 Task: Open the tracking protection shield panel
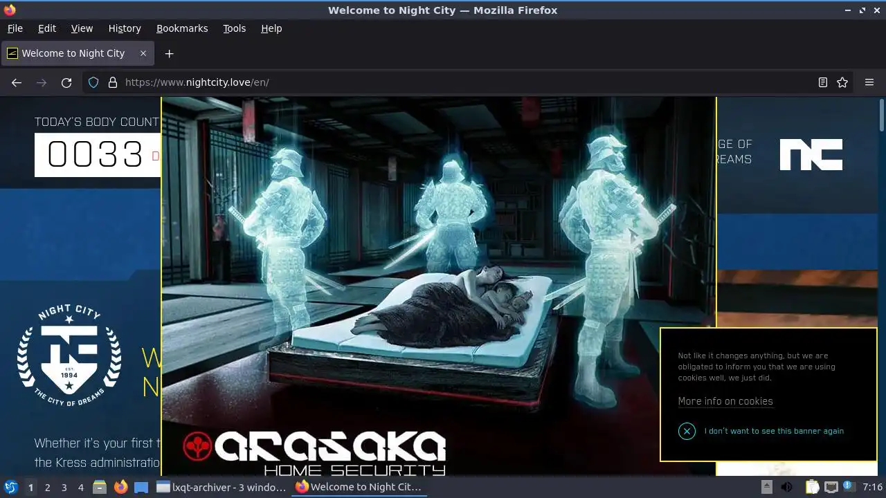pos(93,82)
